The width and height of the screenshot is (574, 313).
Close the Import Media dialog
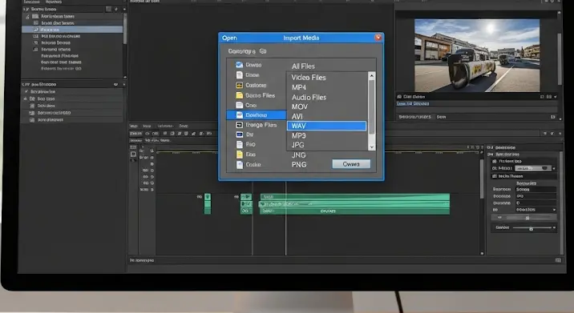[x=378, y=38]
